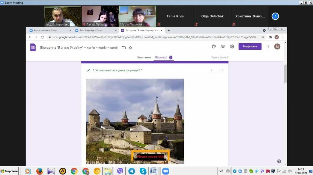Show more Zoom participants with arrow
This screenshot has height=175, width=313.
[x=275, y=16]
